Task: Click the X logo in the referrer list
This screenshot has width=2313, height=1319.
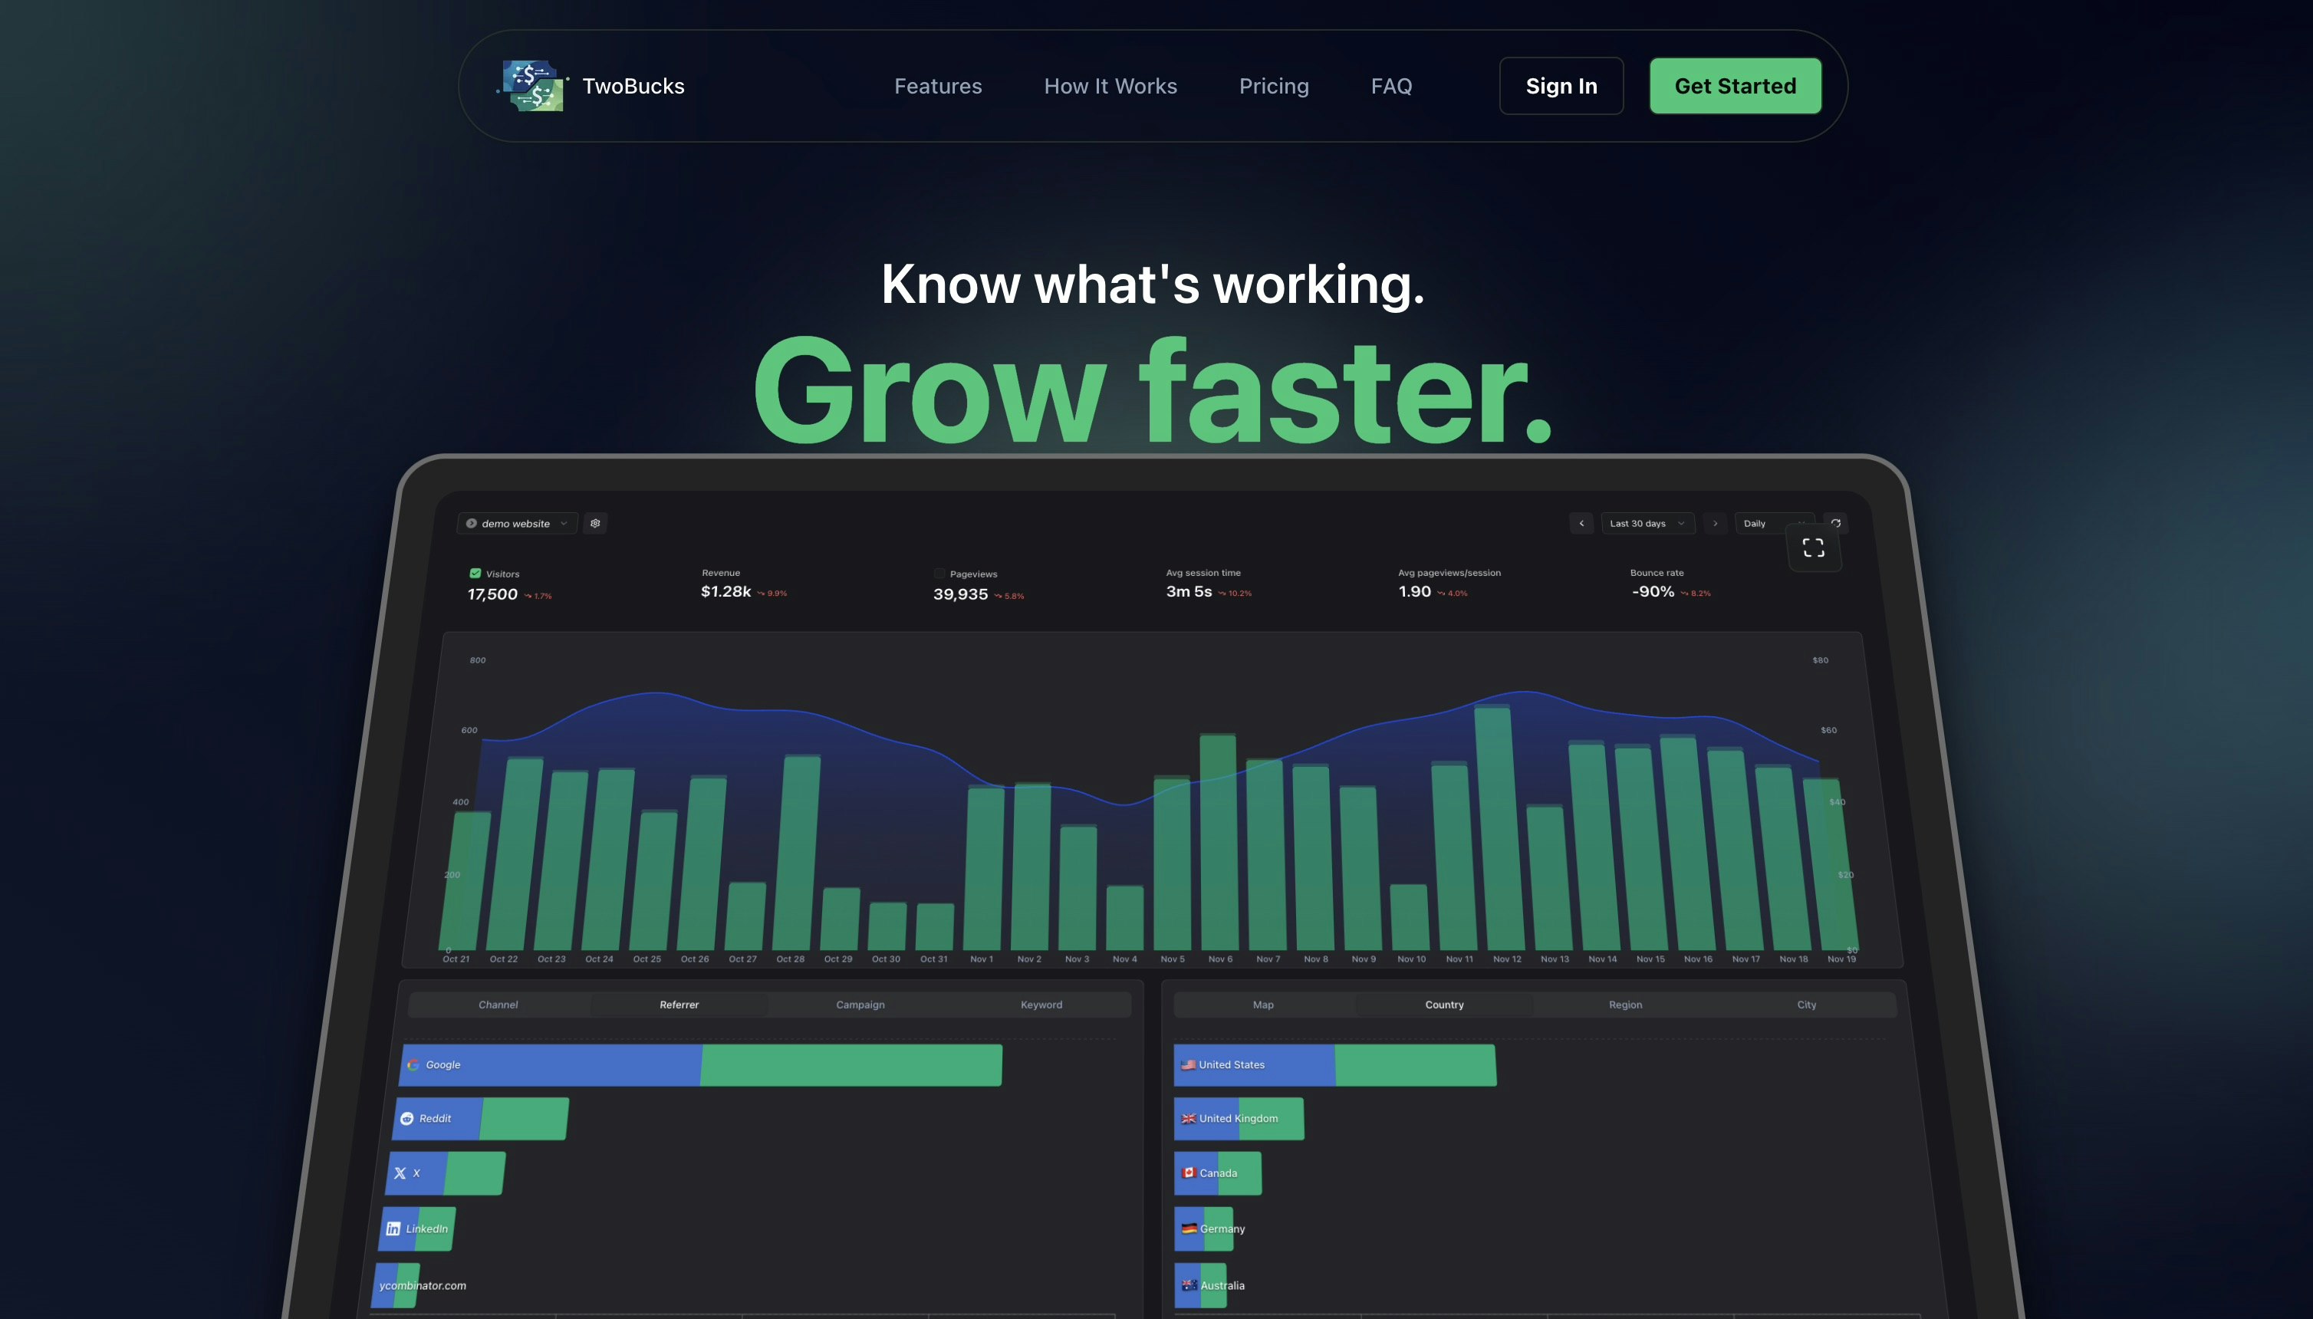Action: pyautogui.click(x=400, y=1173)
